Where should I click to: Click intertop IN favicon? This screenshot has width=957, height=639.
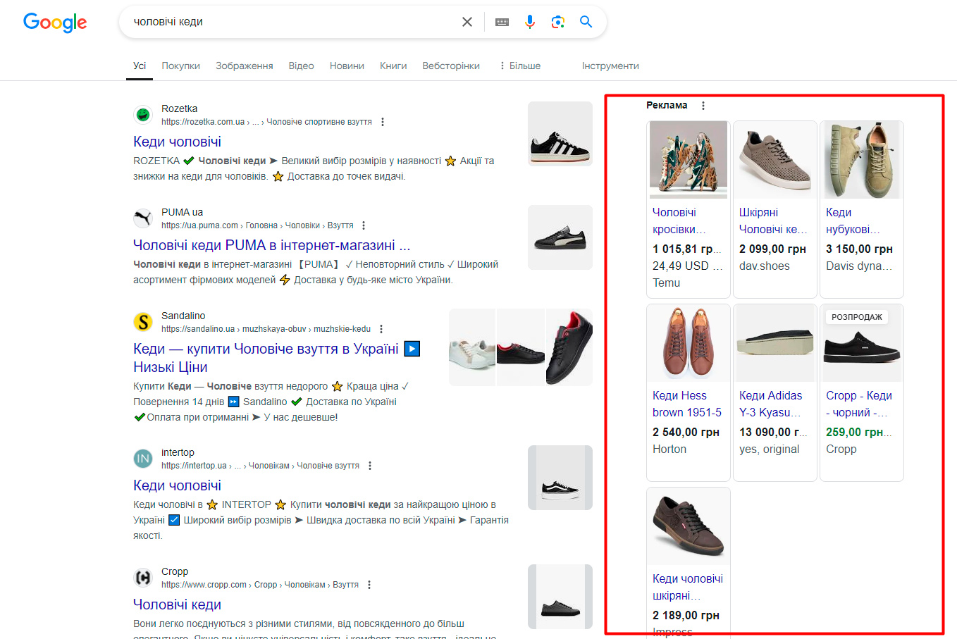point(143,459)
